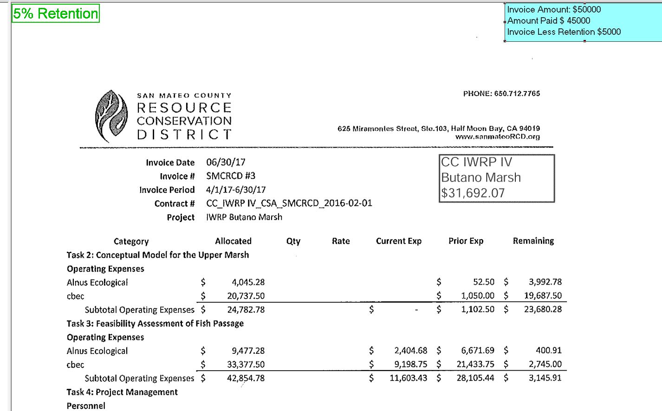
Task: Click the 625 Miramontes Street address line
Action: pyautogui.click(x=439, y=129)
